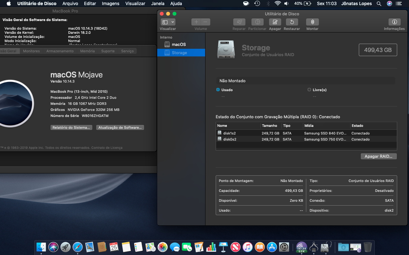This screenshot has height=255, width=409.
Task: Open Numbers chart icon in Dock
Action: [x=211, y=247]
